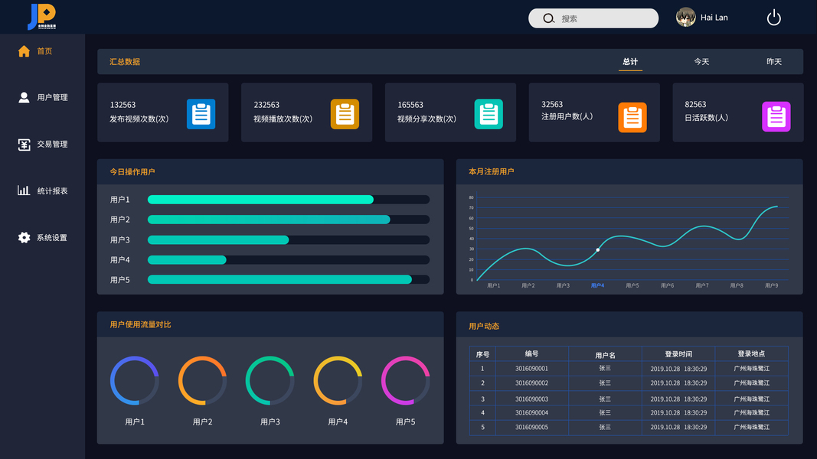817x459 pixels.
Task: Click the 登录时间 column header
Action: coord(678,354)
